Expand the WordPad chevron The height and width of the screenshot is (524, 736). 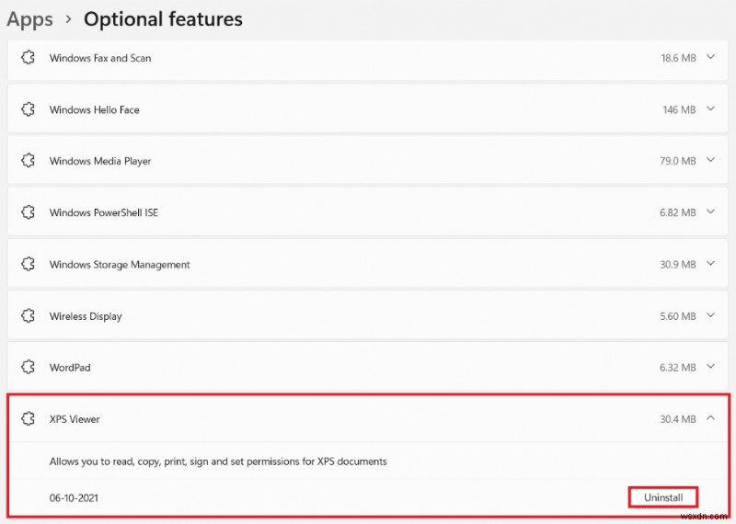tap(710, 368)
